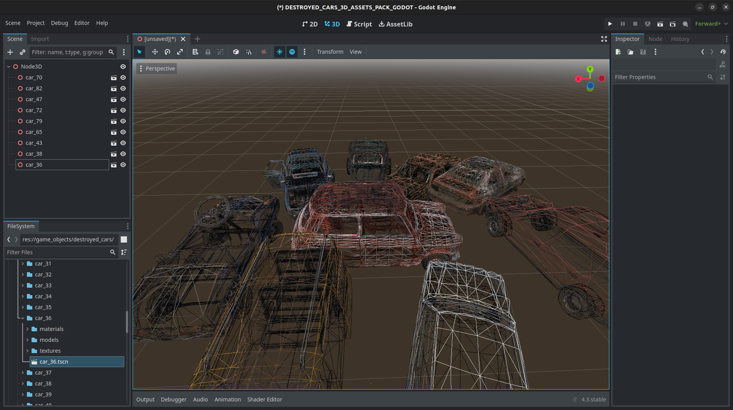Choose the Scale mode tool
The width and height of the screenshot is (733, 410).
tap(180, 52)
